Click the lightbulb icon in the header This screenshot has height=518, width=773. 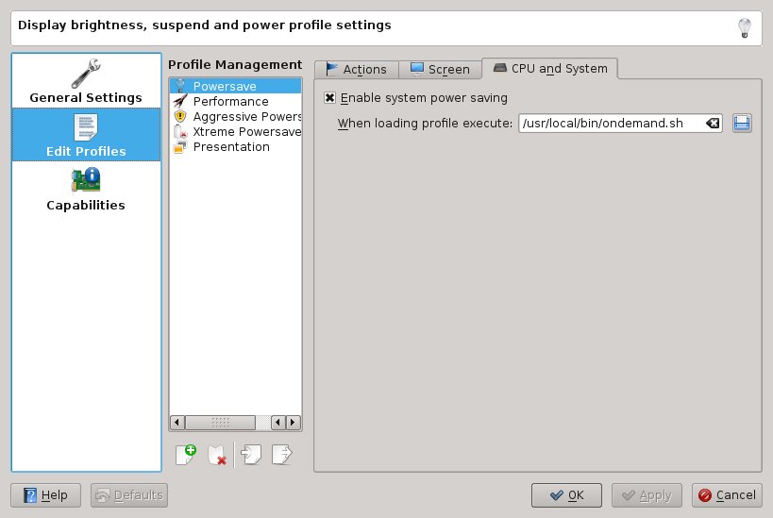tap(744, 27)
